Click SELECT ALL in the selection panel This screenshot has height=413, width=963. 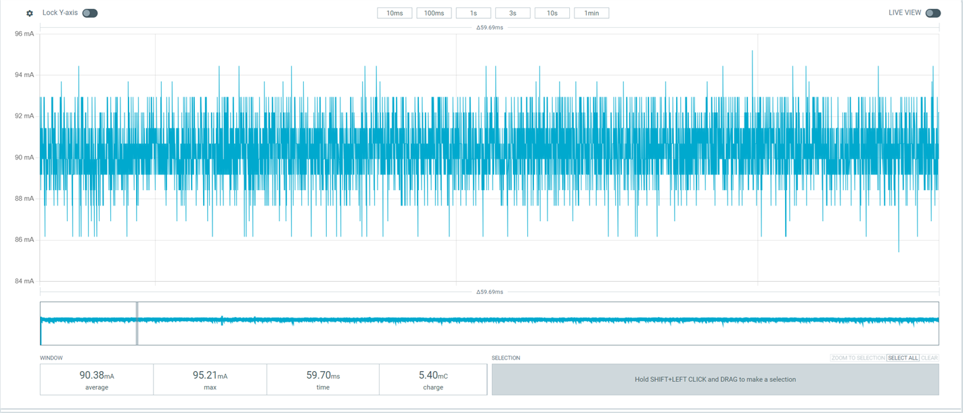click(x=903, y=358)
